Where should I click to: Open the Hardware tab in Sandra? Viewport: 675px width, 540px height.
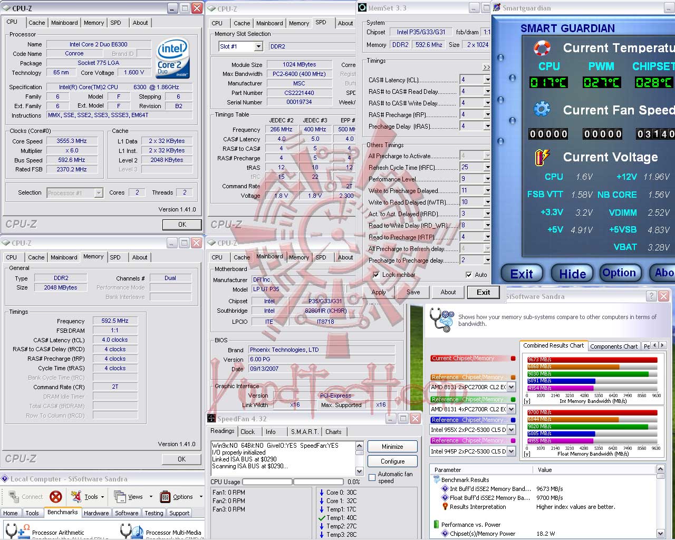[96, 513]
